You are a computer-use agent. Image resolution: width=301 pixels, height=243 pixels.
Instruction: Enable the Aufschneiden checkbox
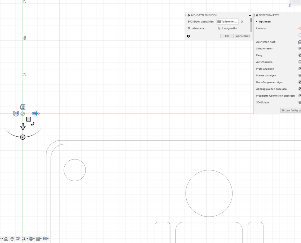tap(300, 62)
